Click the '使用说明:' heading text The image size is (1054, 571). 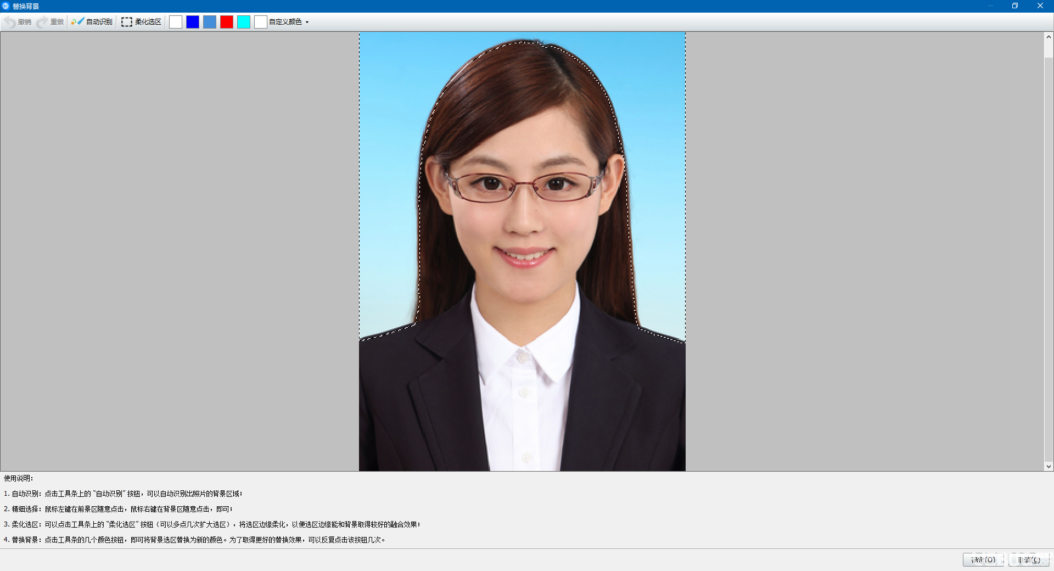click(19, 478)
